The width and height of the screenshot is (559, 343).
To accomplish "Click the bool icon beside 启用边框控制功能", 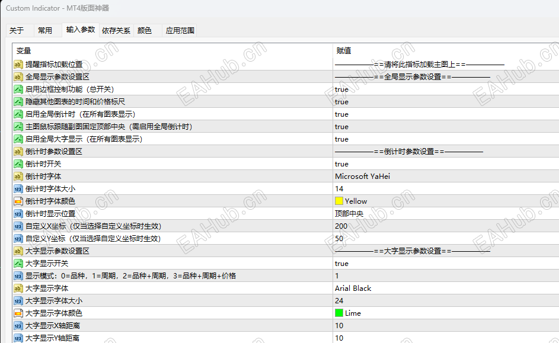I will [18, 89].
